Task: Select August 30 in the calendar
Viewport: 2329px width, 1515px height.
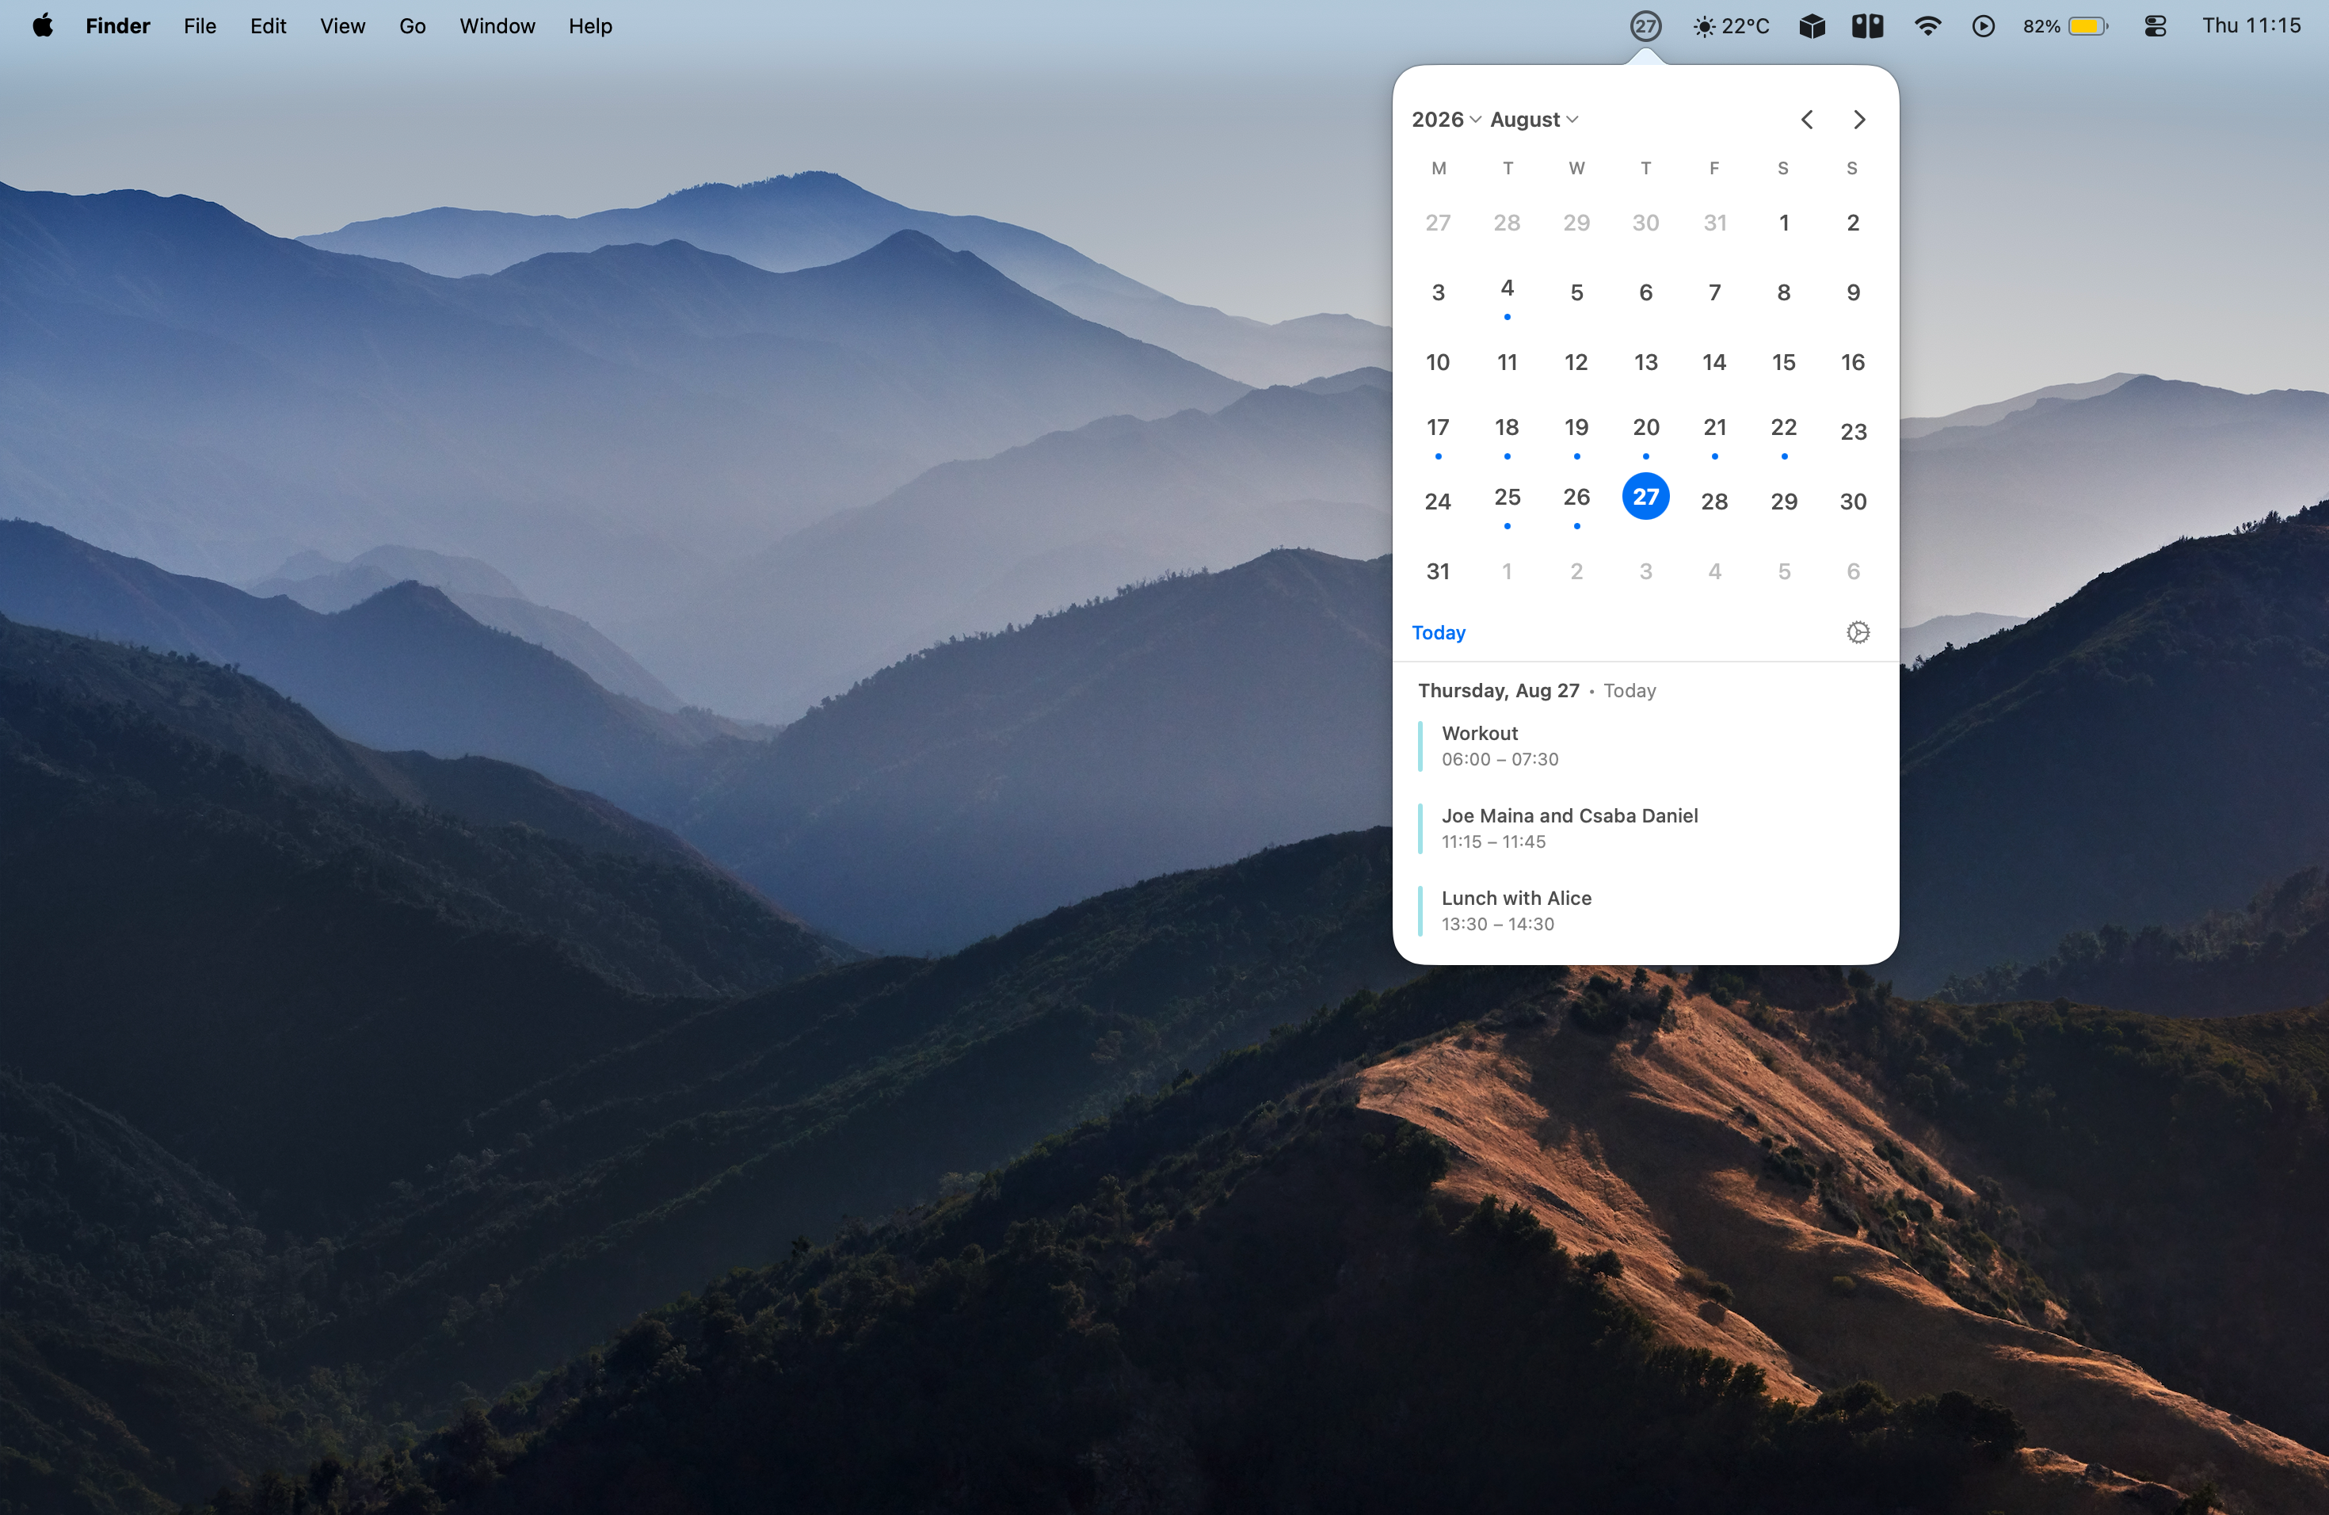Action: 1852,501
